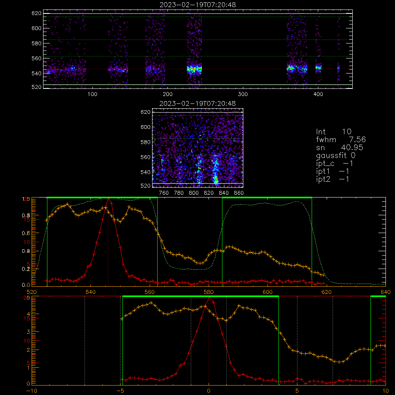Click the bright vertical streak near 830 in the zoomed image
This screenshot has height=395, width=395.
pos(216,170)
